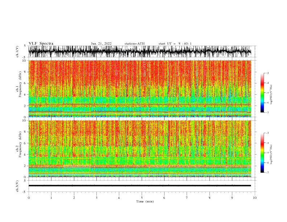
Task: Click the ch.2 frequency axis "6" tick label
Action: coord(25,143)
